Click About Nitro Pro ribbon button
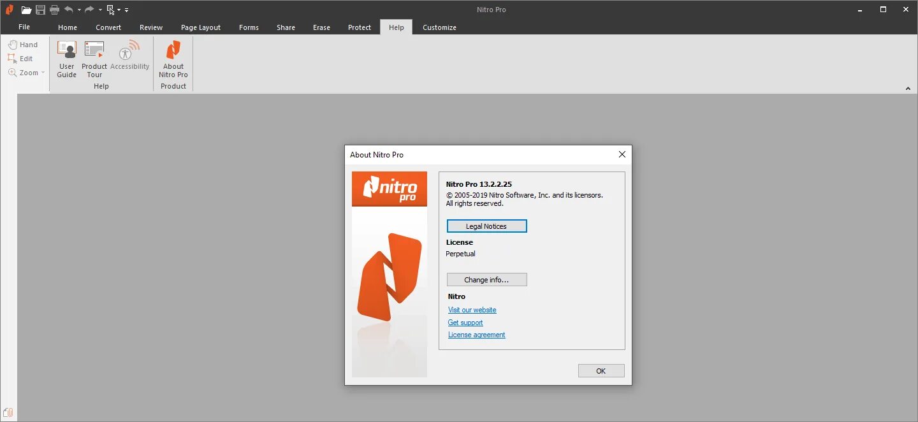The height and width of the screenshot is (422, 918). click(173, 59)
